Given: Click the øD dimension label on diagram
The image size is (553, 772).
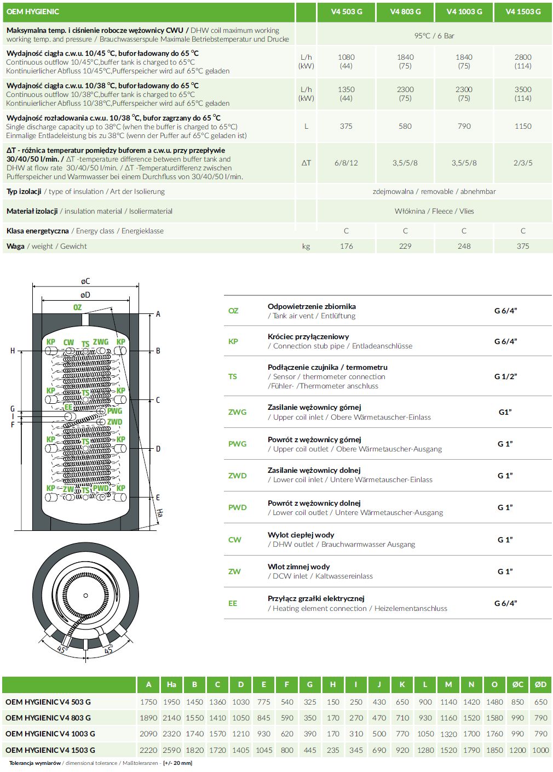Looking at the screenshot, I should click(85, 295).
